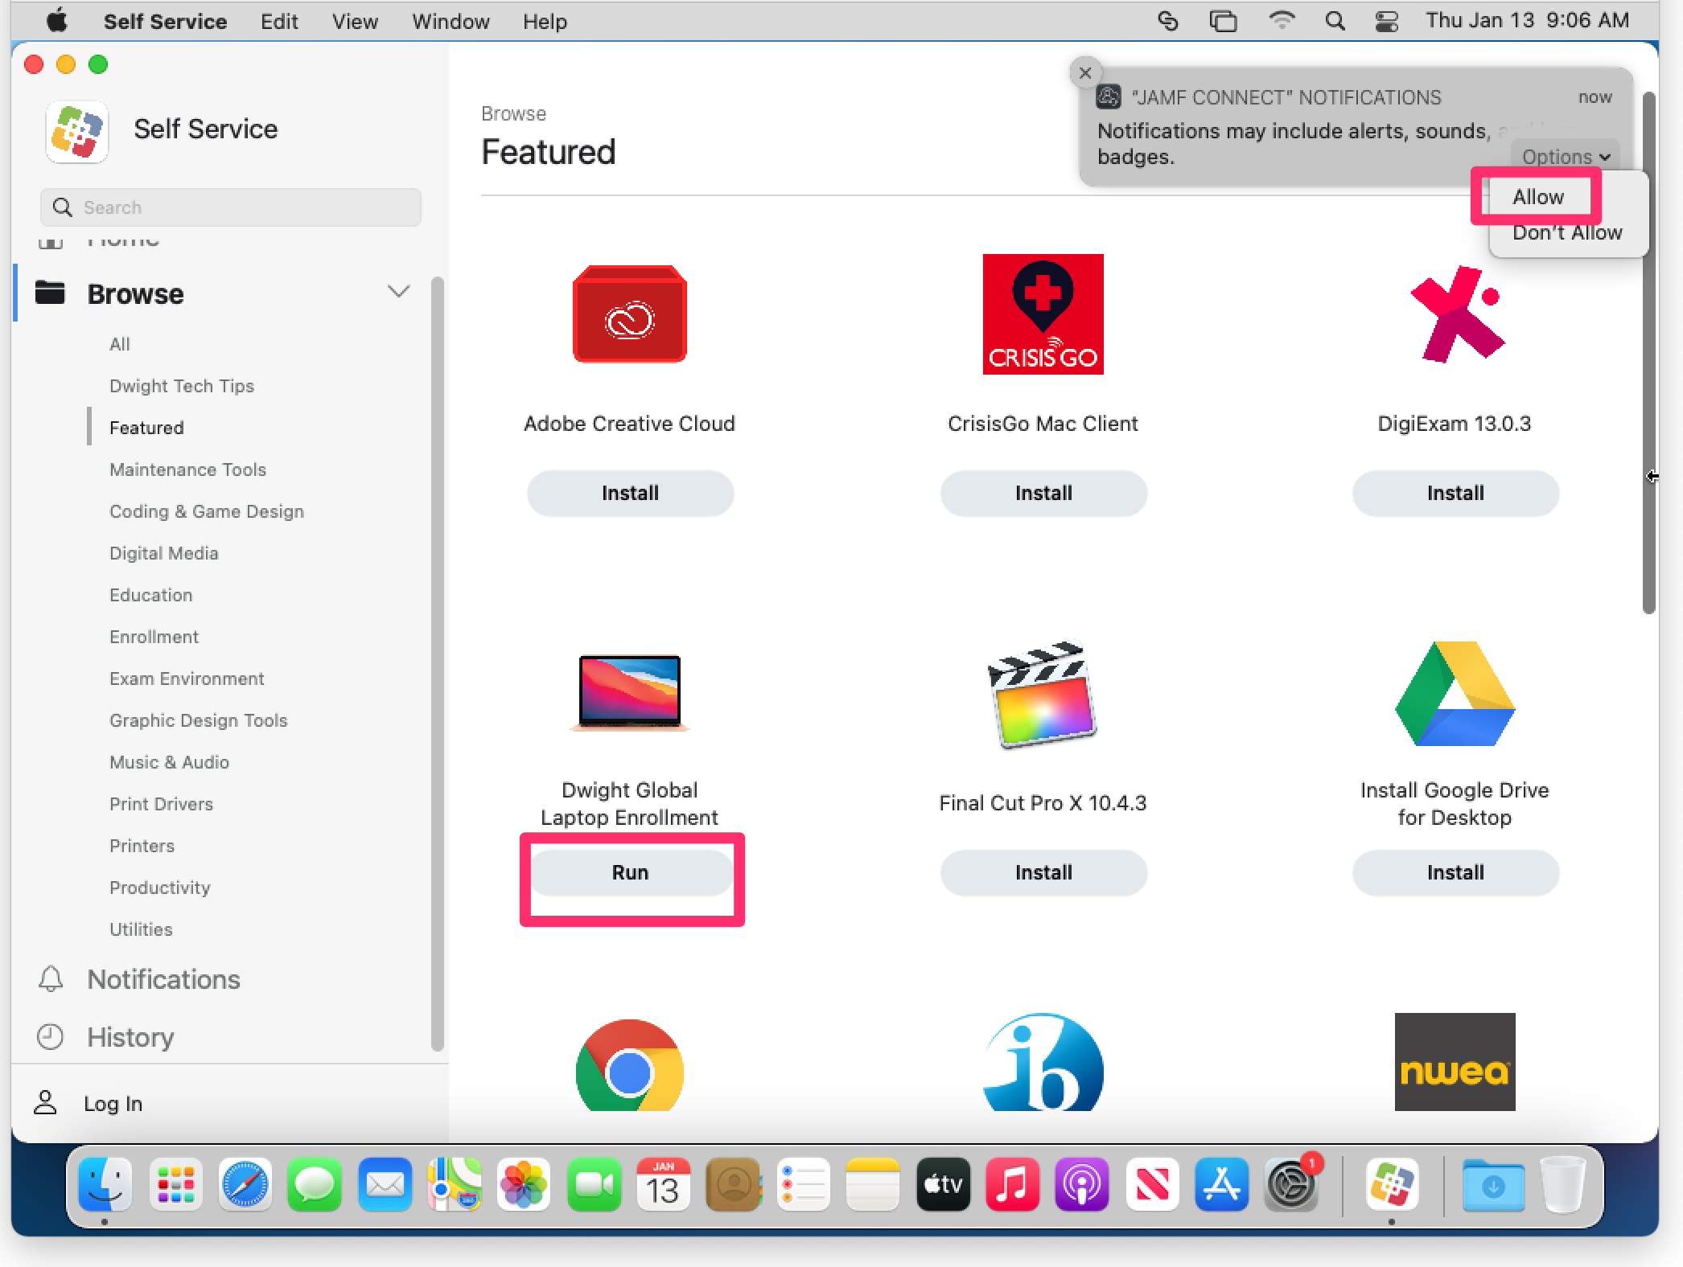Collapse the Browse section chevron
Viewport: 1683px width, 1267px height.
(399, 292)
